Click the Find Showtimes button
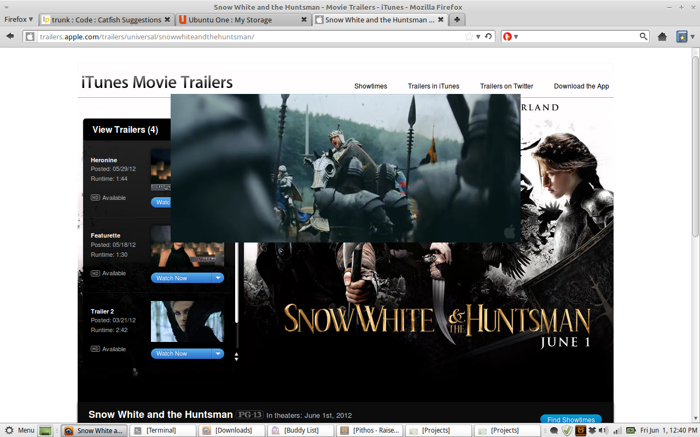 (570, 420)
